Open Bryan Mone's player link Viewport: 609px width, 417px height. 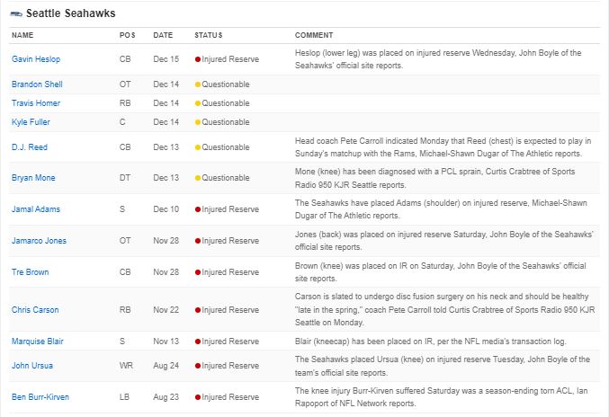click(x=33, y=178)
